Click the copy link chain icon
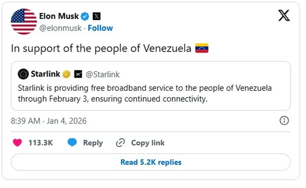The width and height of the screenshot is (306, 188). pyautogui.click(x=120, y=143)
